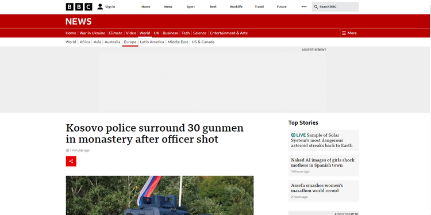Click the LIVE indicator icon

(x=293, y=135)
